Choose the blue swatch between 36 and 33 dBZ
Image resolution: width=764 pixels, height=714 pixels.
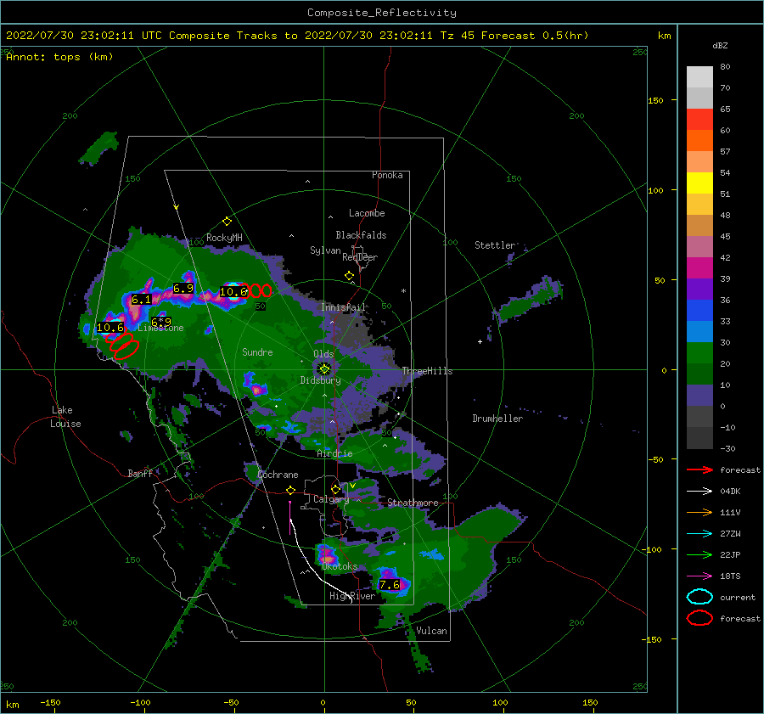(699, 310)
